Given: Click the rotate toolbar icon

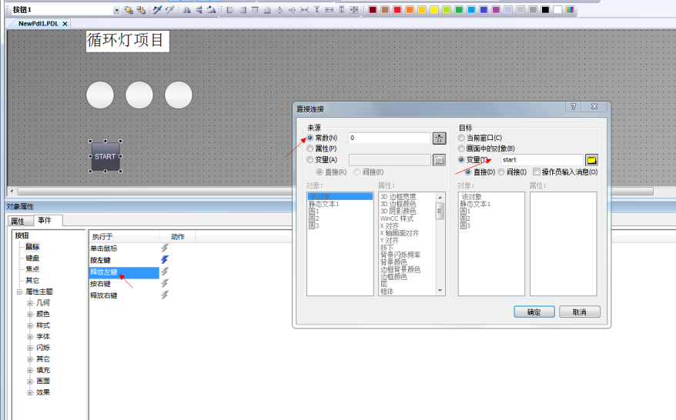Looking at the screenshot, I should pyautogui.click(x=210, y=10).
